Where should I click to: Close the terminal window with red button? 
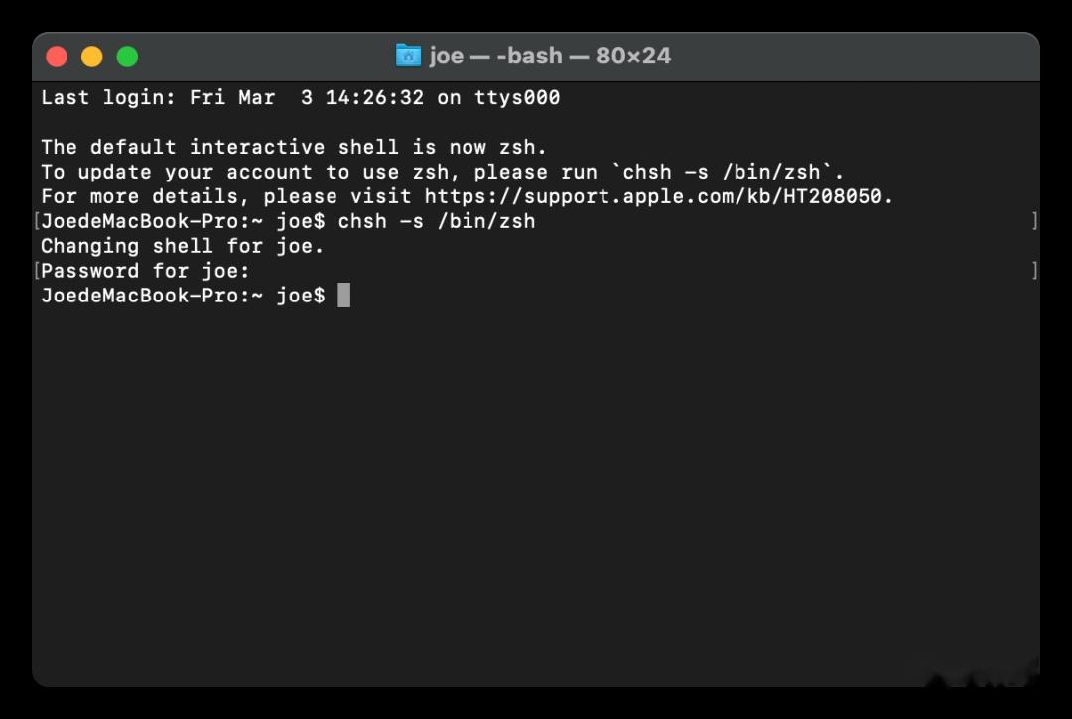(57, 56)
